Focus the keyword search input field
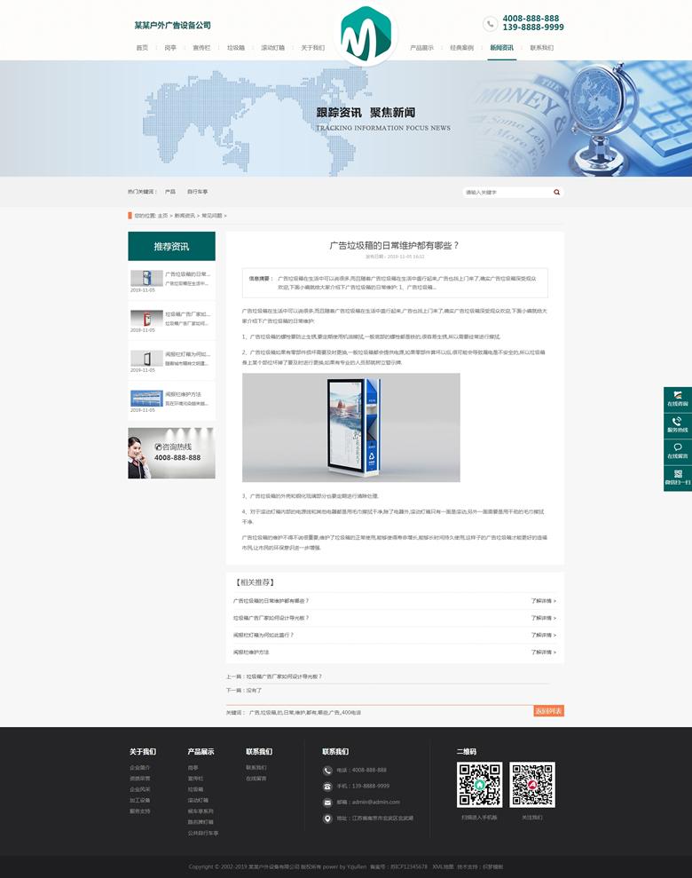Viewport: 692px width, 878px height. (506, 192)
